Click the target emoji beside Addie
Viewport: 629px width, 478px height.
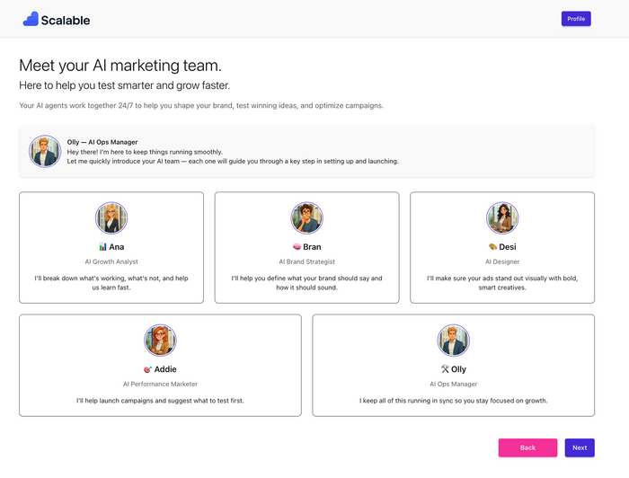(147, 369)
